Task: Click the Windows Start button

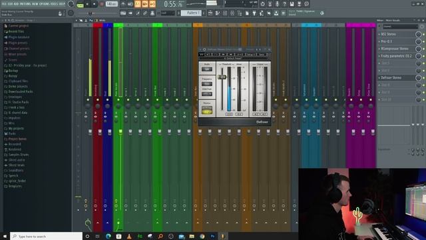Action: pos(5,236)
